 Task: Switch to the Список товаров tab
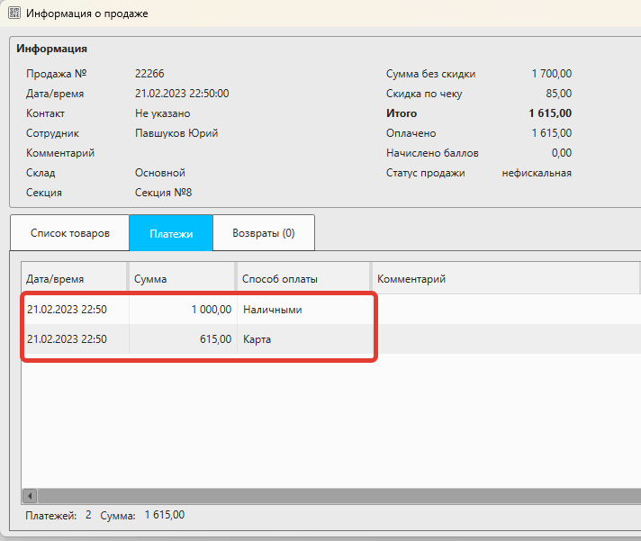70,232
